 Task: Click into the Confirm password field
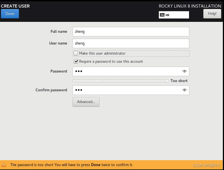point(131,90)
